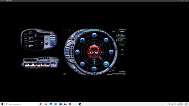Click the cyan round button on keyboard panel
Image resolution: width=189 pixels, height=106 pixels.
tap(57, 60)
